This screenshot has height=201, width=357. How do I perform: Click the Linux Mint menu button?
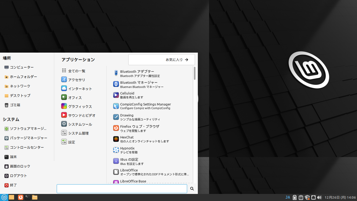4,197
